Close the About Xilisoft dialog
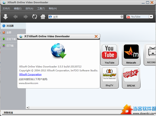 pyautogui.click(x=96, y=36)
